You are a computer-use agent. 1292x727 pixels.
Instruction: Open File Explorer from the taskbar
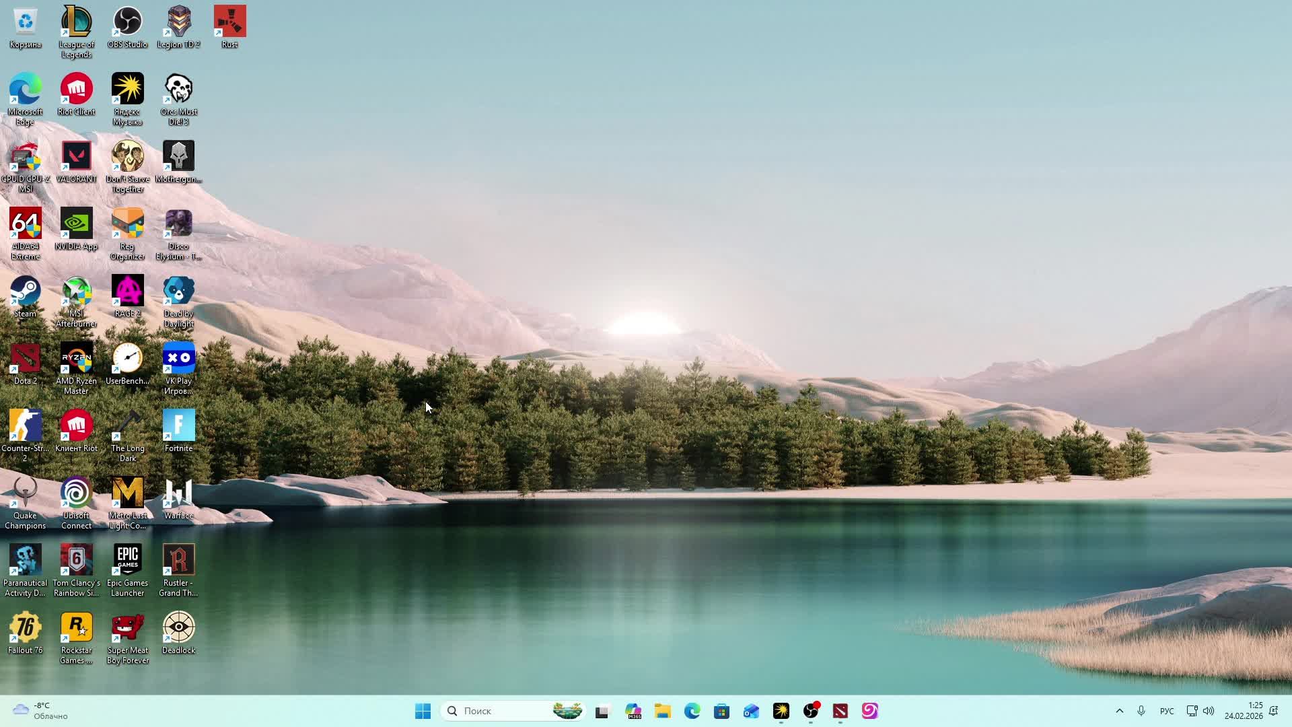tap(662, 711)
